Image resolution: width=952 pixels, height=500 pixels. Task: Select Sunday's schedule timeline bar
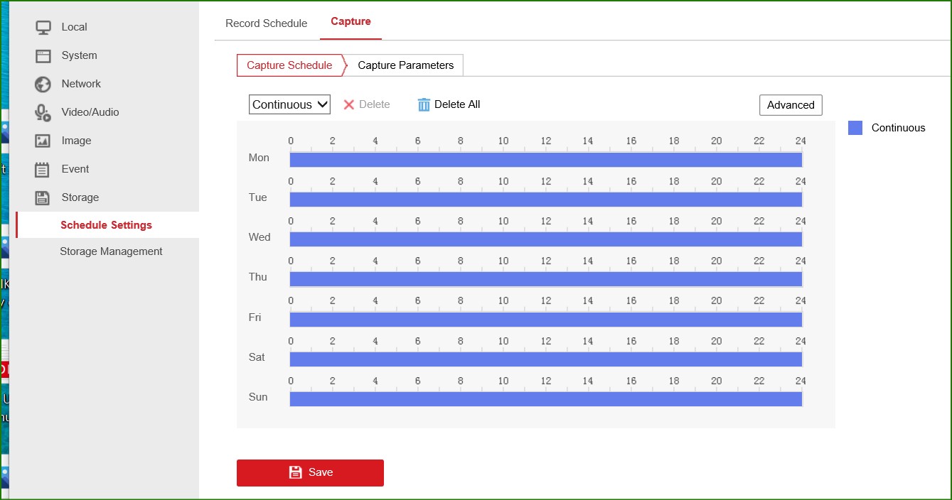tap(545, 399)
